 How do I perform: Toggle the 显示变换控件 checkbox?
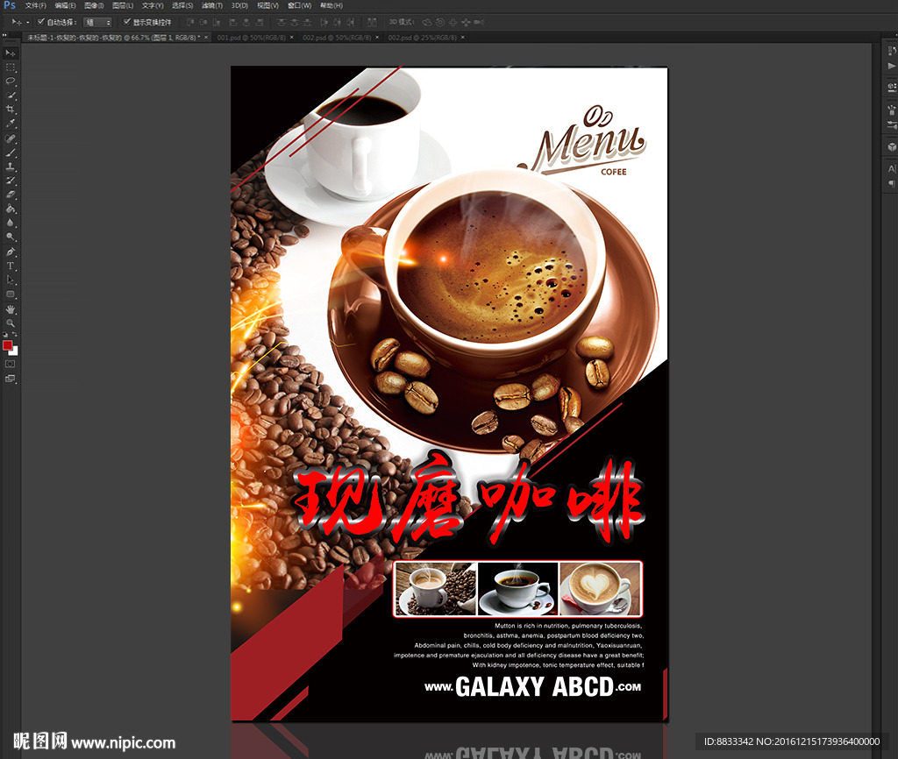click(127, 21)
